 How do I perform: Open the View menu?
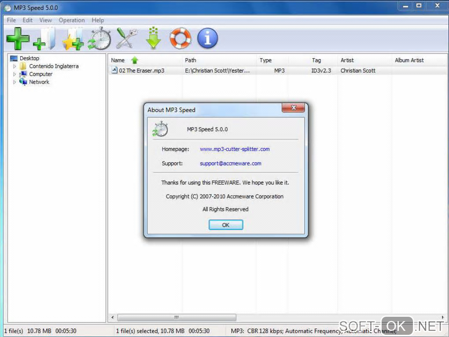click(x=45, y=20)
